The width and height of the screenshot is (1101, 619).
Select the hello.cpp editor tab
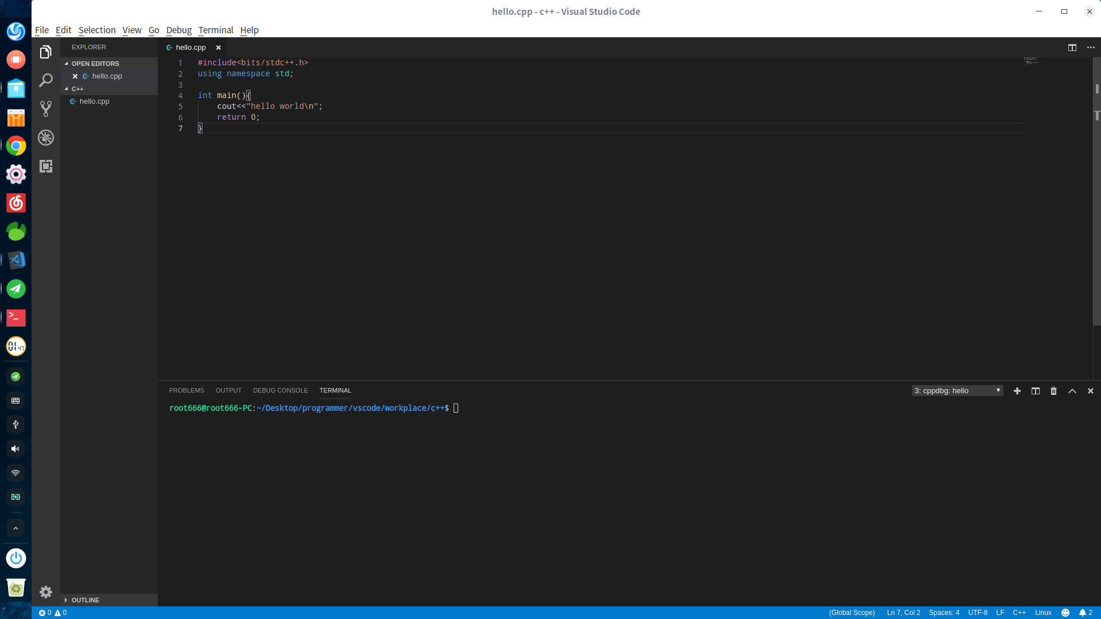(191, 48)
